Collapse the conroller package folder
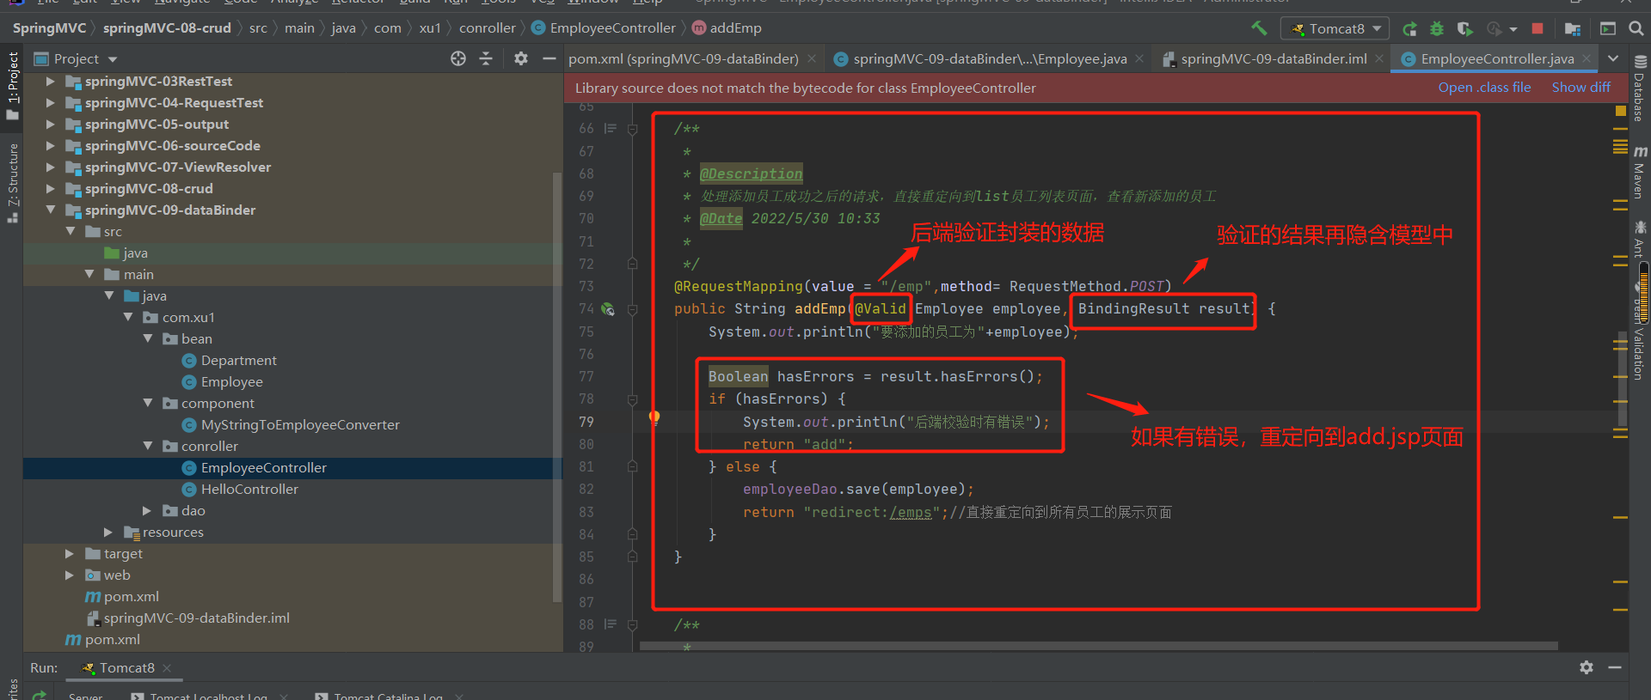 148,447
